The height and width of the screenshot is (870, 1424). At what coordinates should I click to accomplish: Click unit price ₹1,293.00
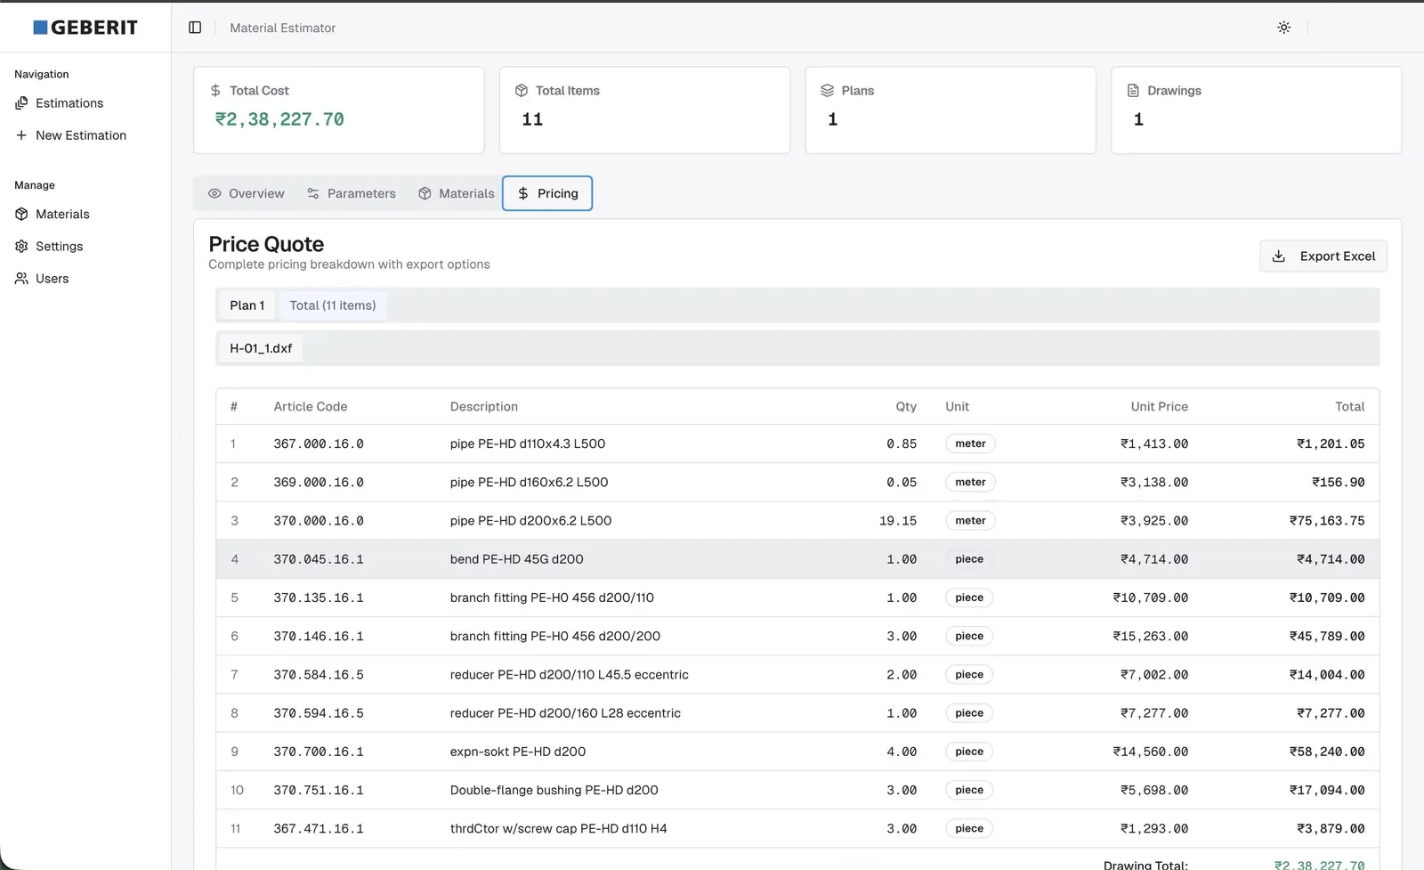[x=1154, y=829]
